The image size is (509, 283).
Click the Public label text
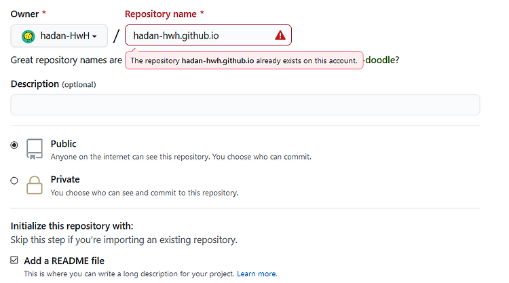coord(63,144)
